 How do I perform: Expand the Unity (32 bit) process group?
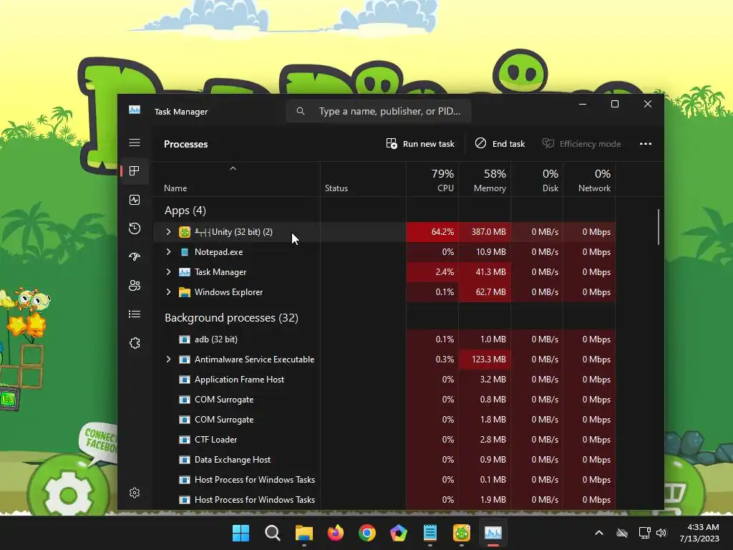pyautogui.click(x=168, y=232)
